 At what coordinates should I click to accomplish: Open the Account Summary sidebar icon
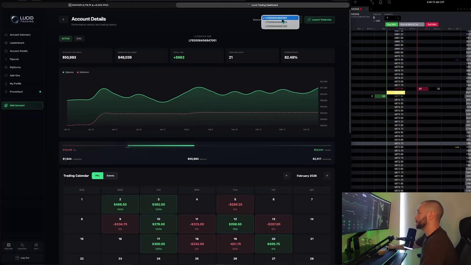(x=6, y=35)
